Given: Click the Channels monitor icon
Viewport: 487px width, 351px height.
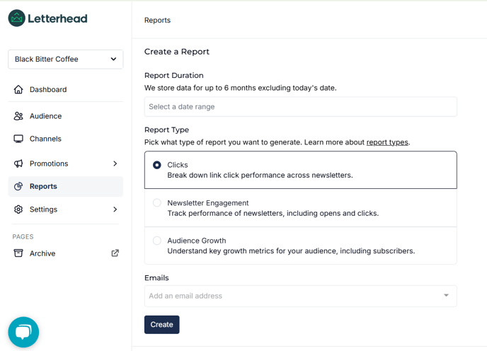Looking at the screenshot, I should tap(18, 139).
